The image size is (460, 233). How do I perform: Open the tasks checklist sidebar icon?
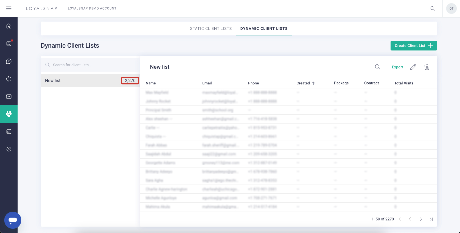(x=9, y=44)
